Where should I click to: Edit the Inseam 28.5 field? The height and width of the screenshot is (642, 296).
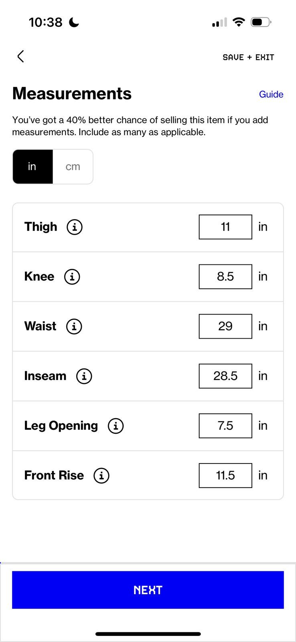tap(225, 376)
